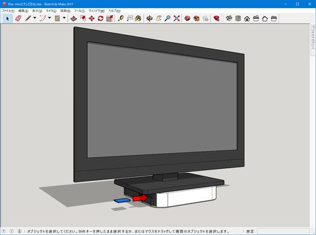Open the ツール (Tools) menu
The width and height of the screenshot is (316, 235).
pos(79,11)
